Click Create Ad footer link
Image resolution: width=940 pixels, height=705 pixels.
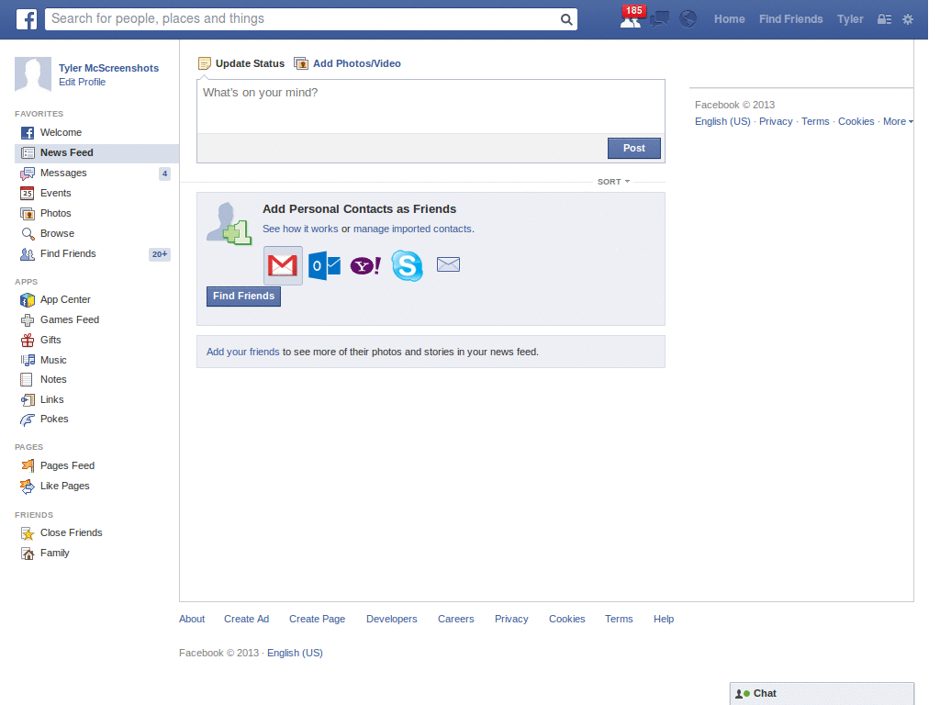[x=246, y=620]
